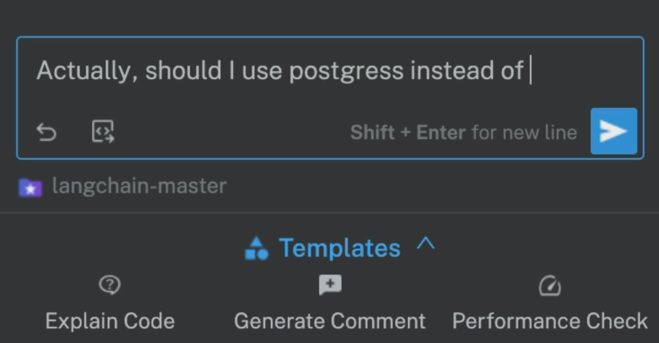Screen dimensions: 659x343
Task: Collapse Templates using the chevron arrow
Action: click(x=426, y=244)
